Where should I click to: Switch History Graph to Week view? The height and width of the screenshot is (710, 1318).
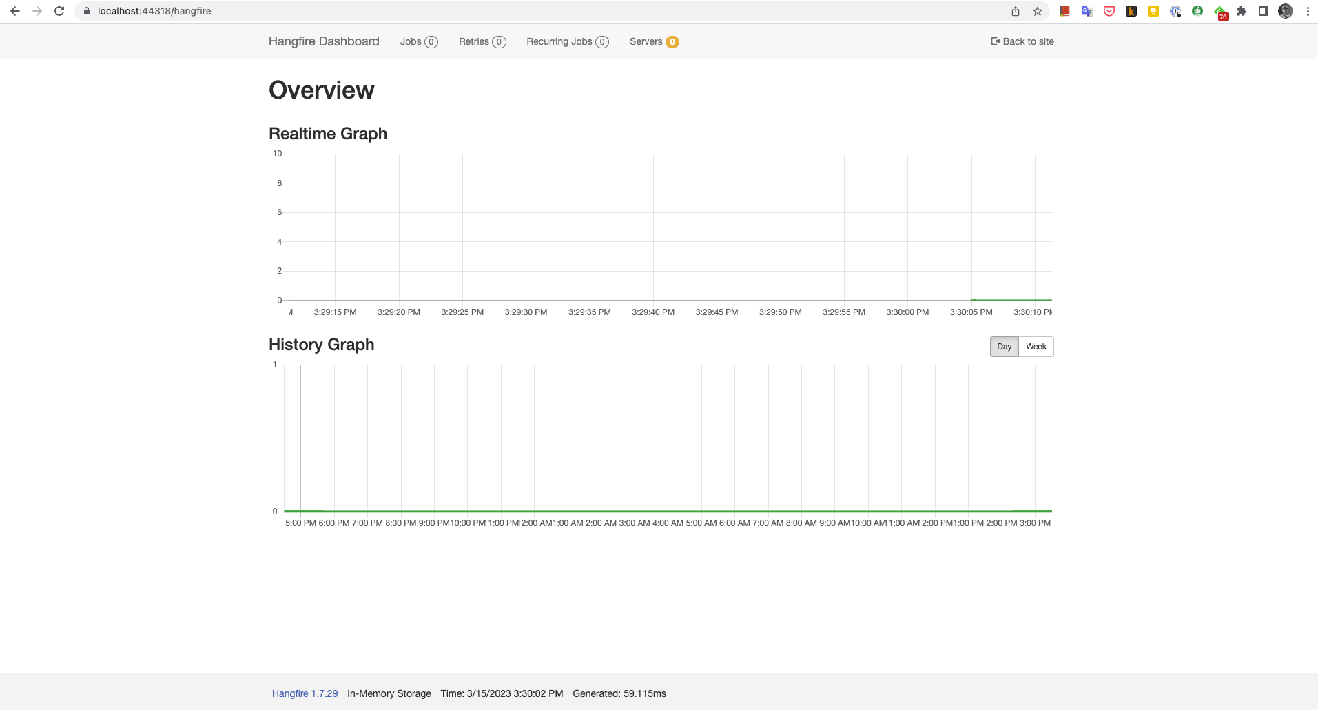(1036, 347)
